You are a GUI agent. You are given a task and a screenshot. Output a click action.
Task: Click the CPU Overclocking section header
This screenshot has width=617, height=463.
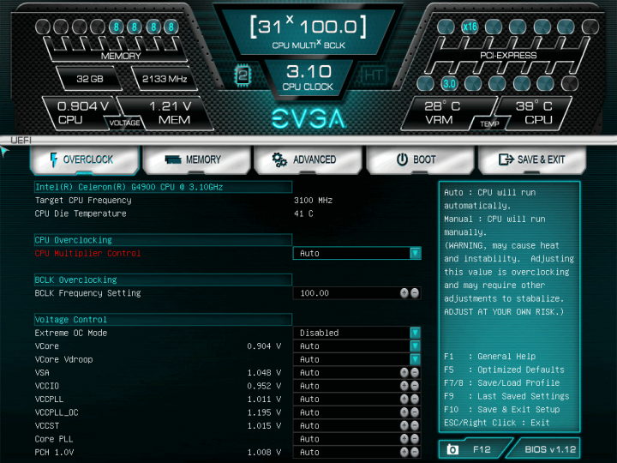pyautogui.click(x=163, y=240)
